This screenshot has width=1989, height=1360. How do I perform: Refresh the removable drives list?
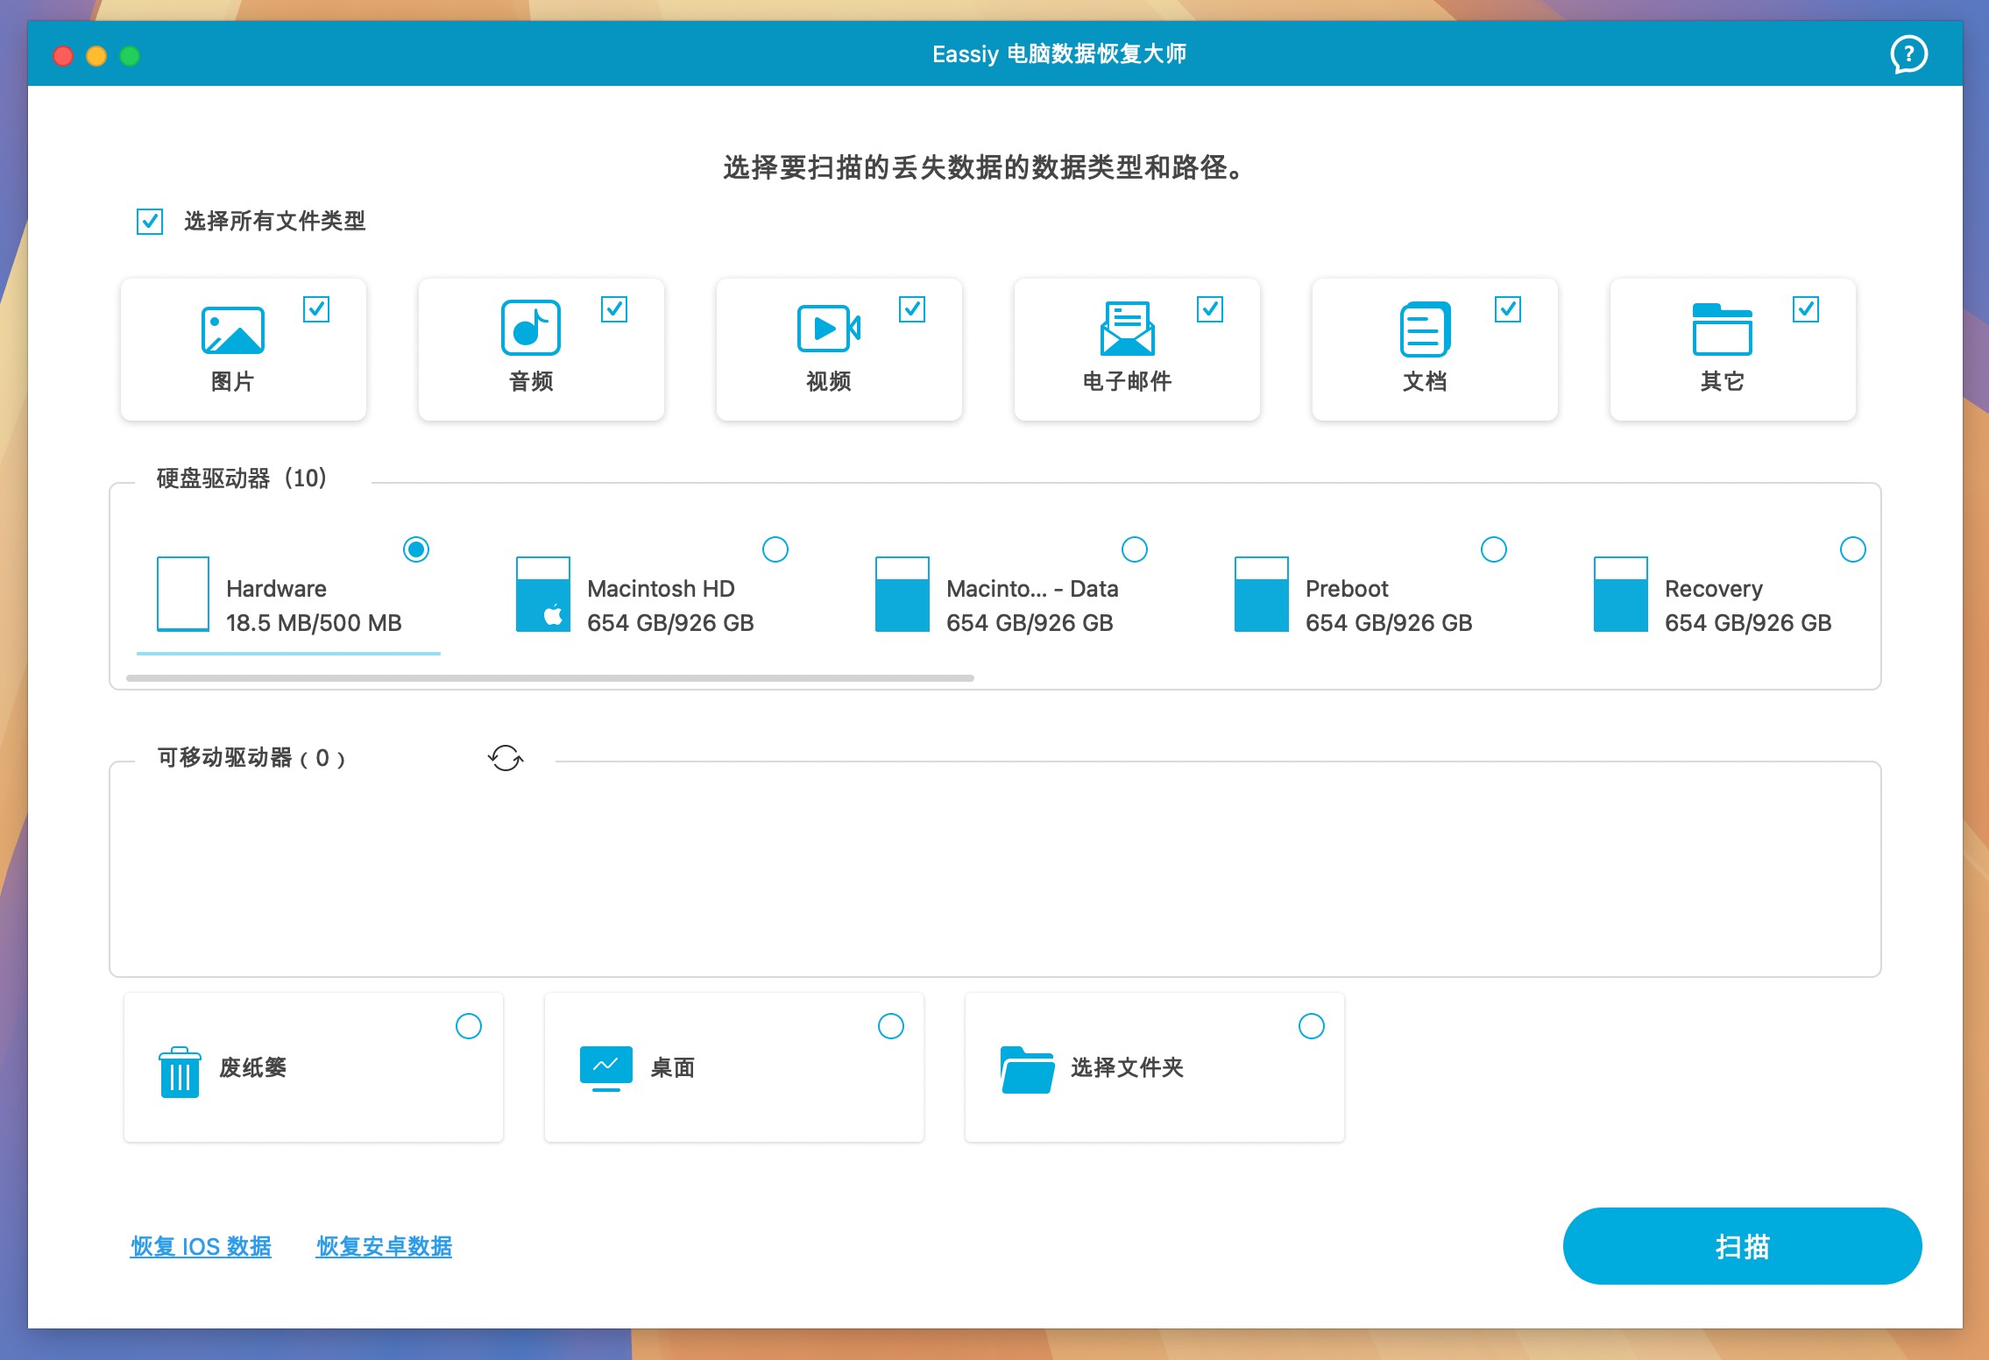tap(506, 758)
